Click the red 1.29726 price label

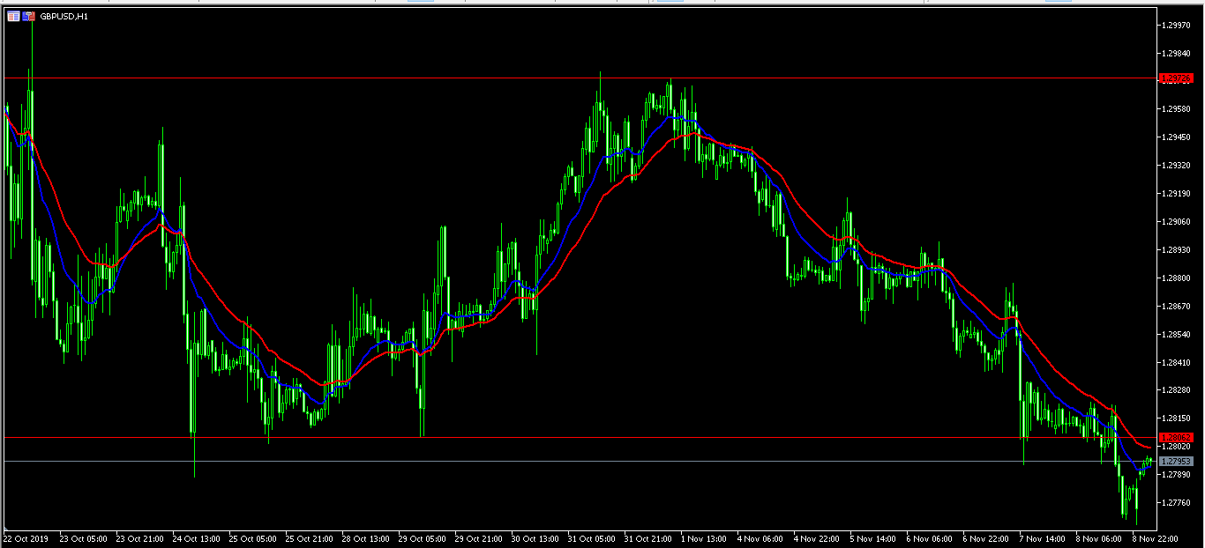[x=1177, y=78]
